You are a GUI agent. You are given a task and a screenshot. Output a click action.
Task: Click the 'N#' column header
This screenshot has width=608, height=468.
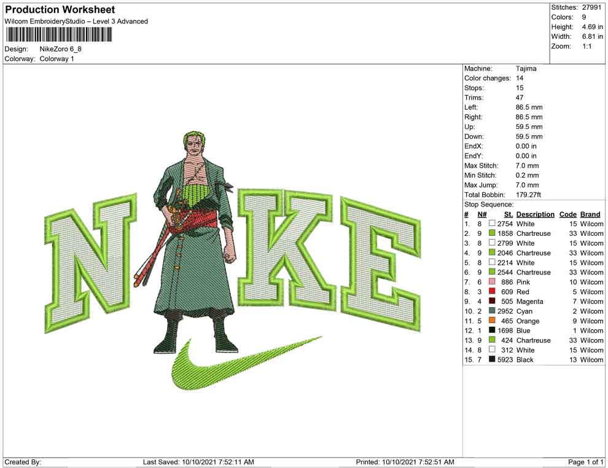(x=481, y=214)
